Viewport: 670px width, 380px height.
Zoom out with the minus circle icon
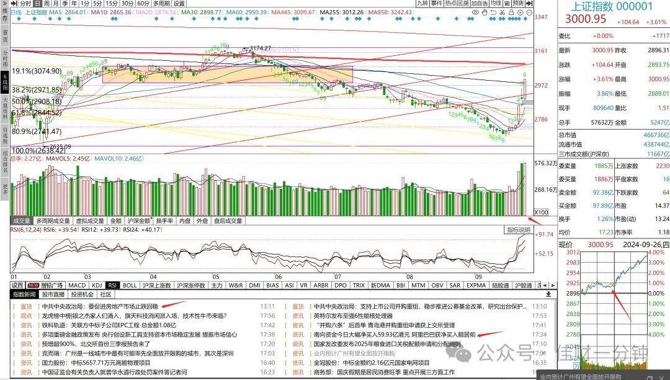[529, 12]
